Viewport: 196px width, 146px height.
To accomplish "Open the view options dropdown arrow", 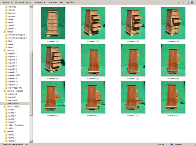I will pos(183,2).
